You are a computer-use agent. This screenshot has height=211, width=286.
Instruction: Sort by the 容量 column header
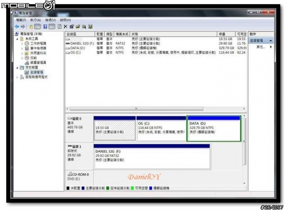[x=226, y=34]
